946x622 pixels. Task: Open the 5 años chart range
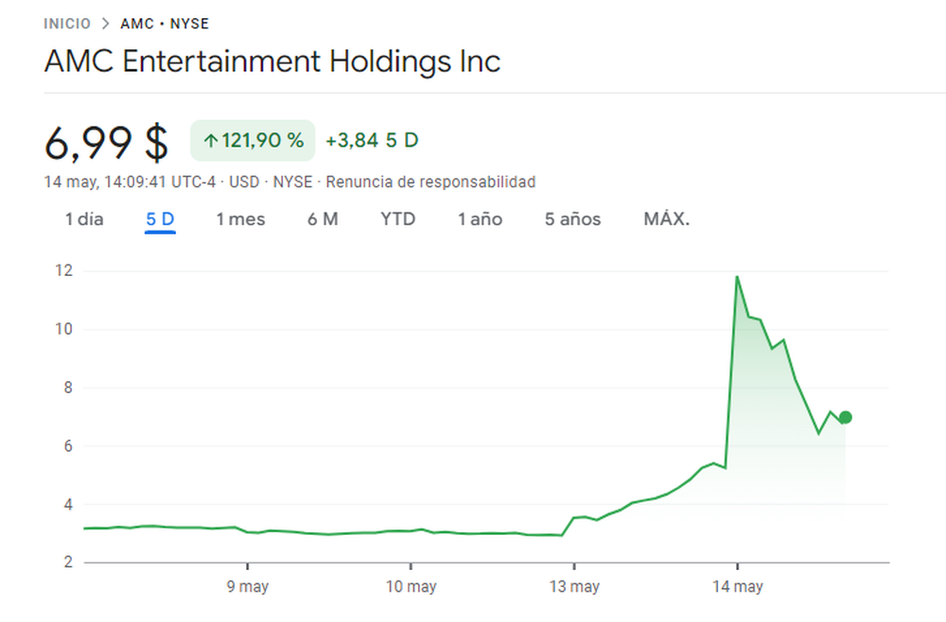point(573,218)
